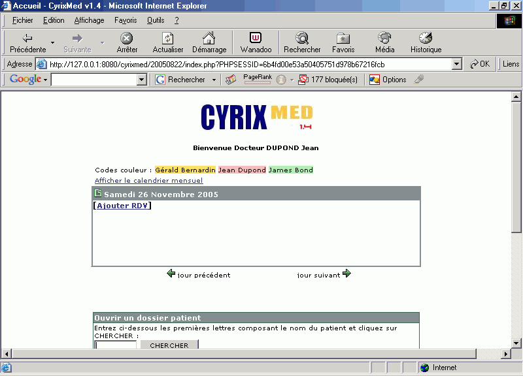
Task: Click Google Rechercher G icon button
Action: tap(160, 80)
